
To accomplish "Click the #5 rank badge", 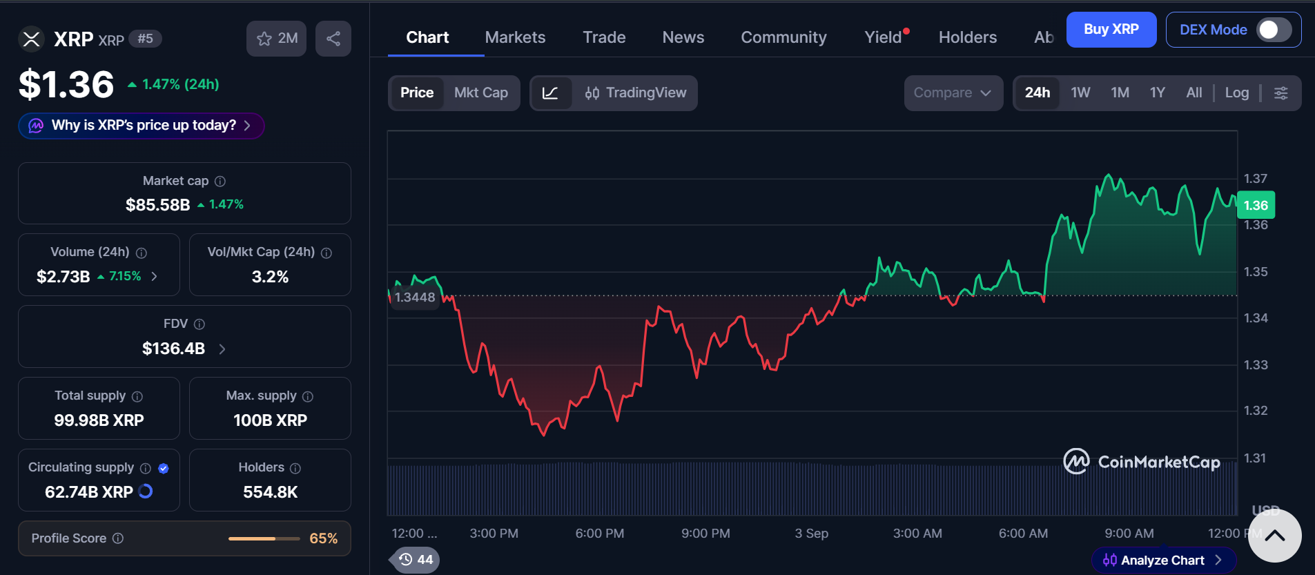I will [145, 39].
